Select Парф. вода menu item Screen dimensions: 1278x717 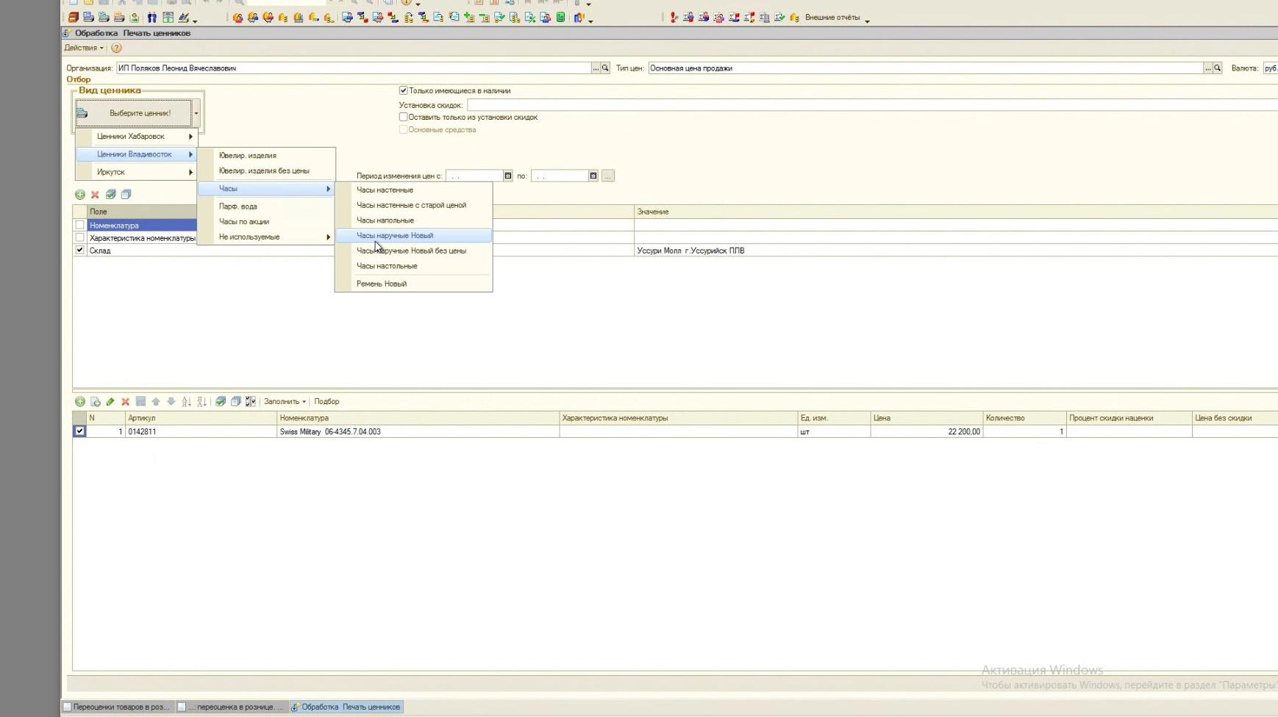point(267,206)
